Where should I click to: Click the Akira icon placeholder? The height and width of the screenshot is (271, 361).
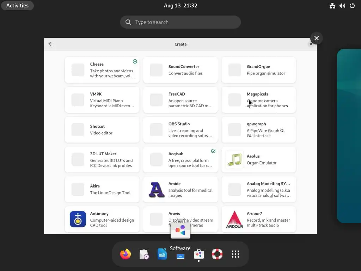78,189
